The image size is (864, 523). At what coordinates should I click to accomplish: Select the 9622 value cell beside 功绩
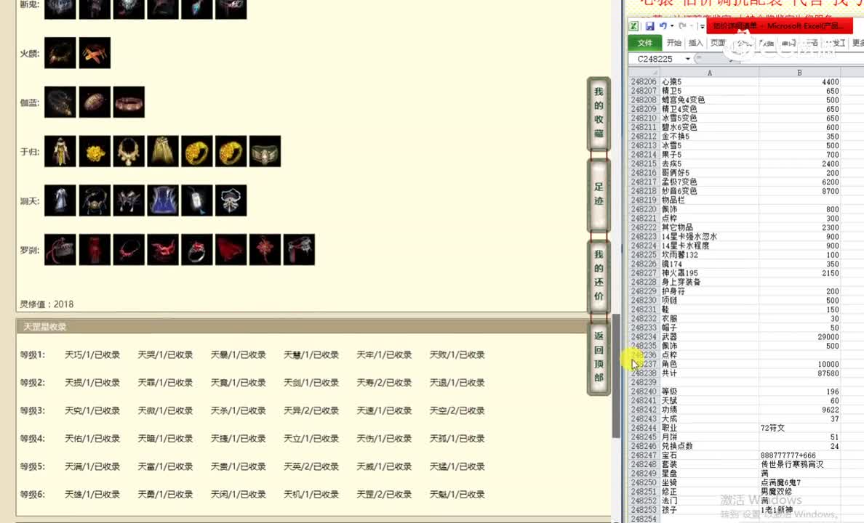pyautogui.click(x=799, y=410)
